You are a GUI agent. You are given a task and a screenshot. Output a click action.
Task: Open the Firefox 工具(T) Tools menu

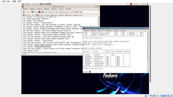click(x=61, y=9)
